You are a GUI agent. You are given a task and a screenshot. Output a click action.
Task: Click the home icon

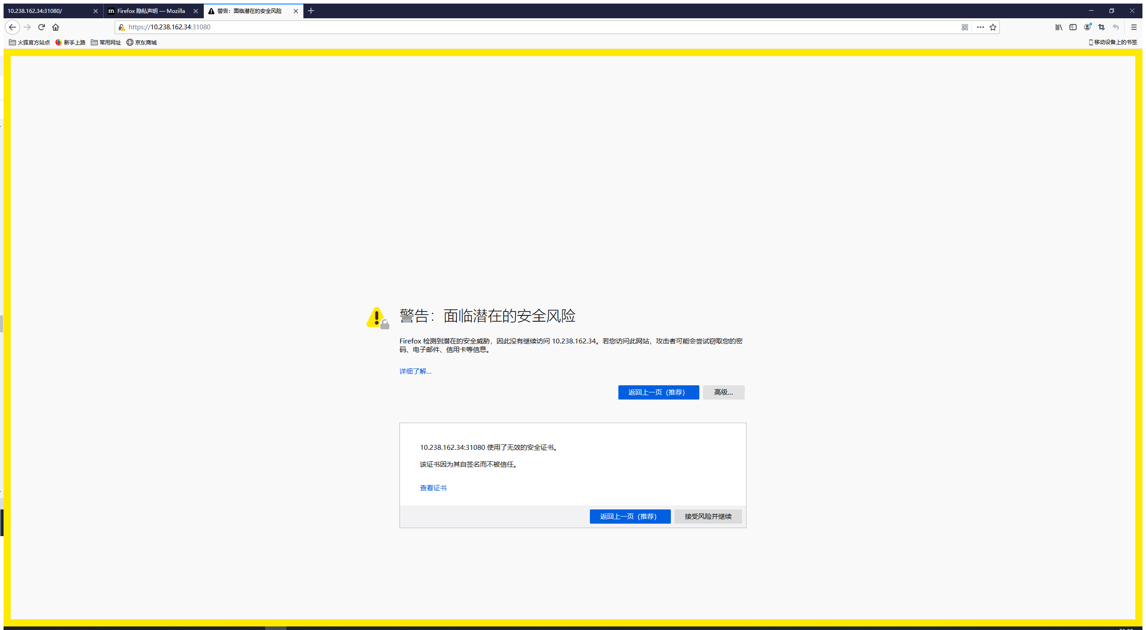[x=56, y=27]
